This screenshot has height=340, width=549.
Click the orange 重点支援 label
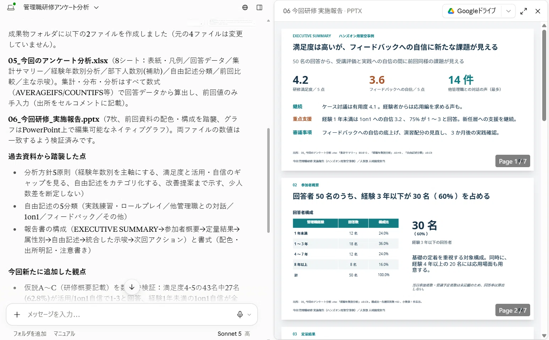pyautogui.click(x=302, y=119)
